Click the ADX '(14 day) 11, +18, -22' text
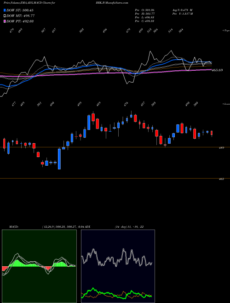 [x=129, y=227]
